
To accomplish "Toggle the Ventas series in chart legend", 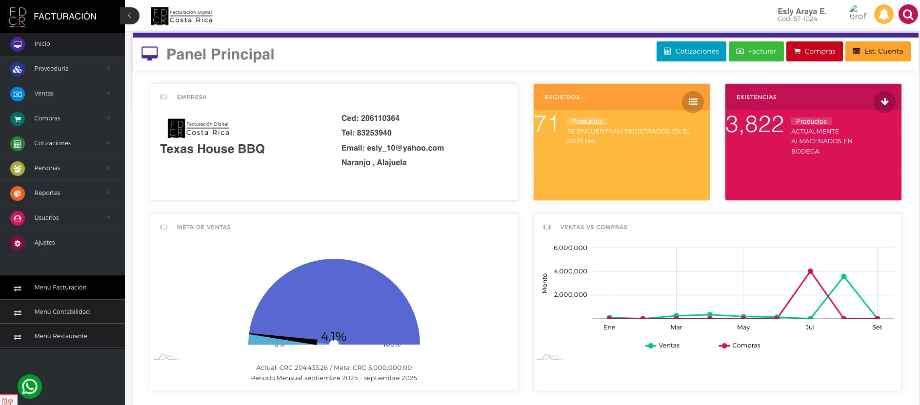I will pos(662,346).
